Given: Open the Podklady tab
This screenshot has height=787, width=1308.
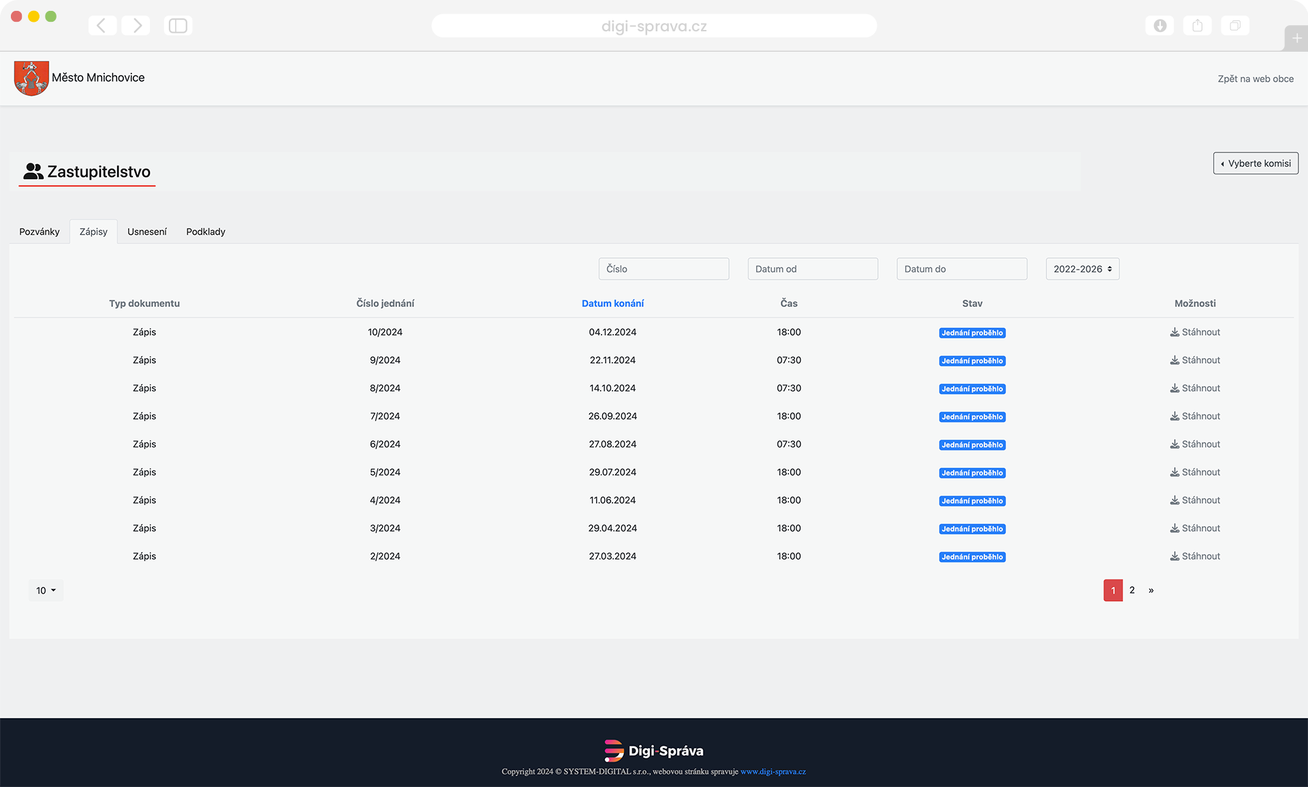Looking at the screenshot, I should (x=205, y=231).
